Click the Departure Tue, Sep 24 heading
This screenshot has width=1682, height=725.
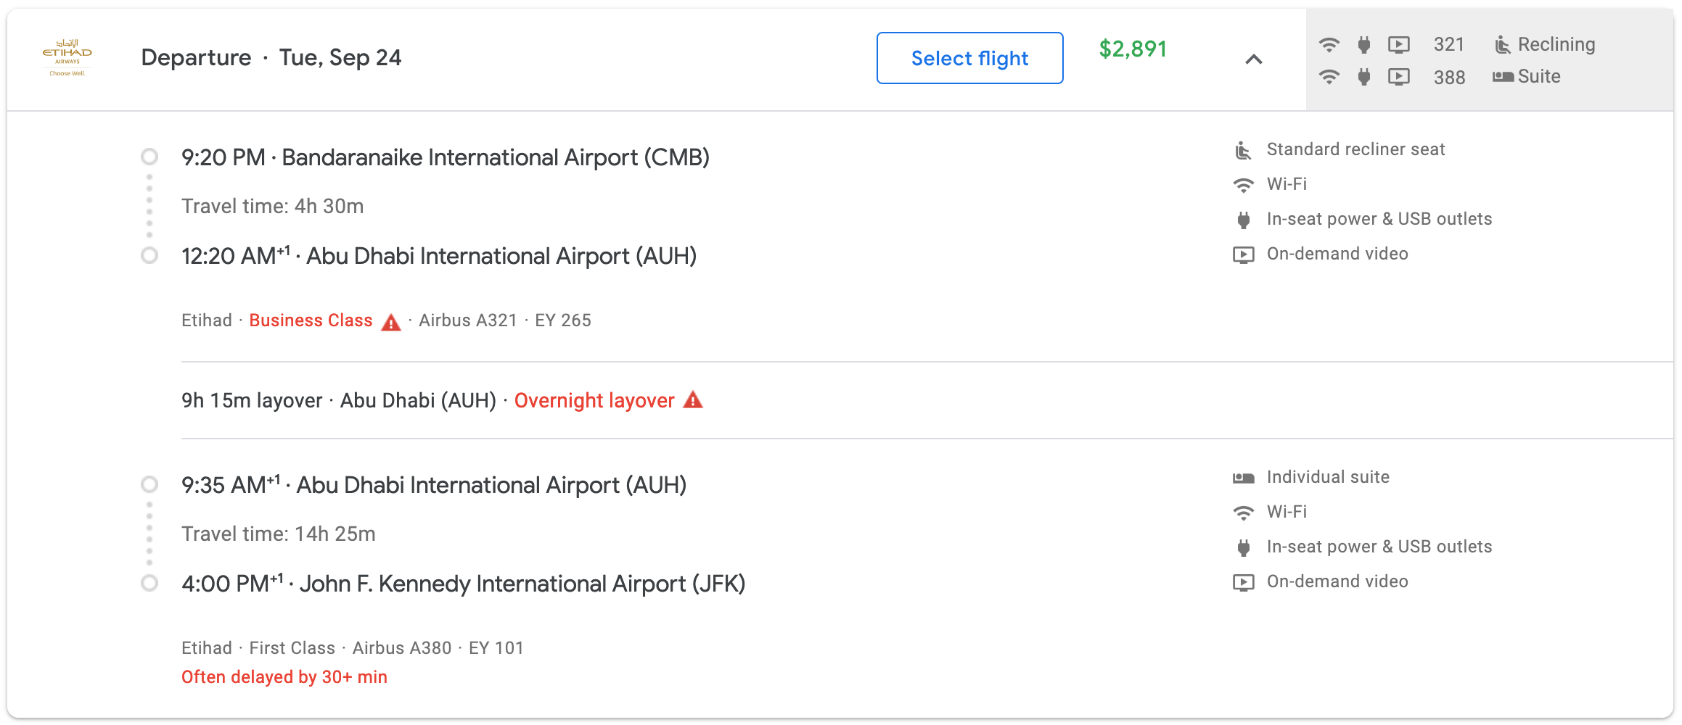[271, 58]
